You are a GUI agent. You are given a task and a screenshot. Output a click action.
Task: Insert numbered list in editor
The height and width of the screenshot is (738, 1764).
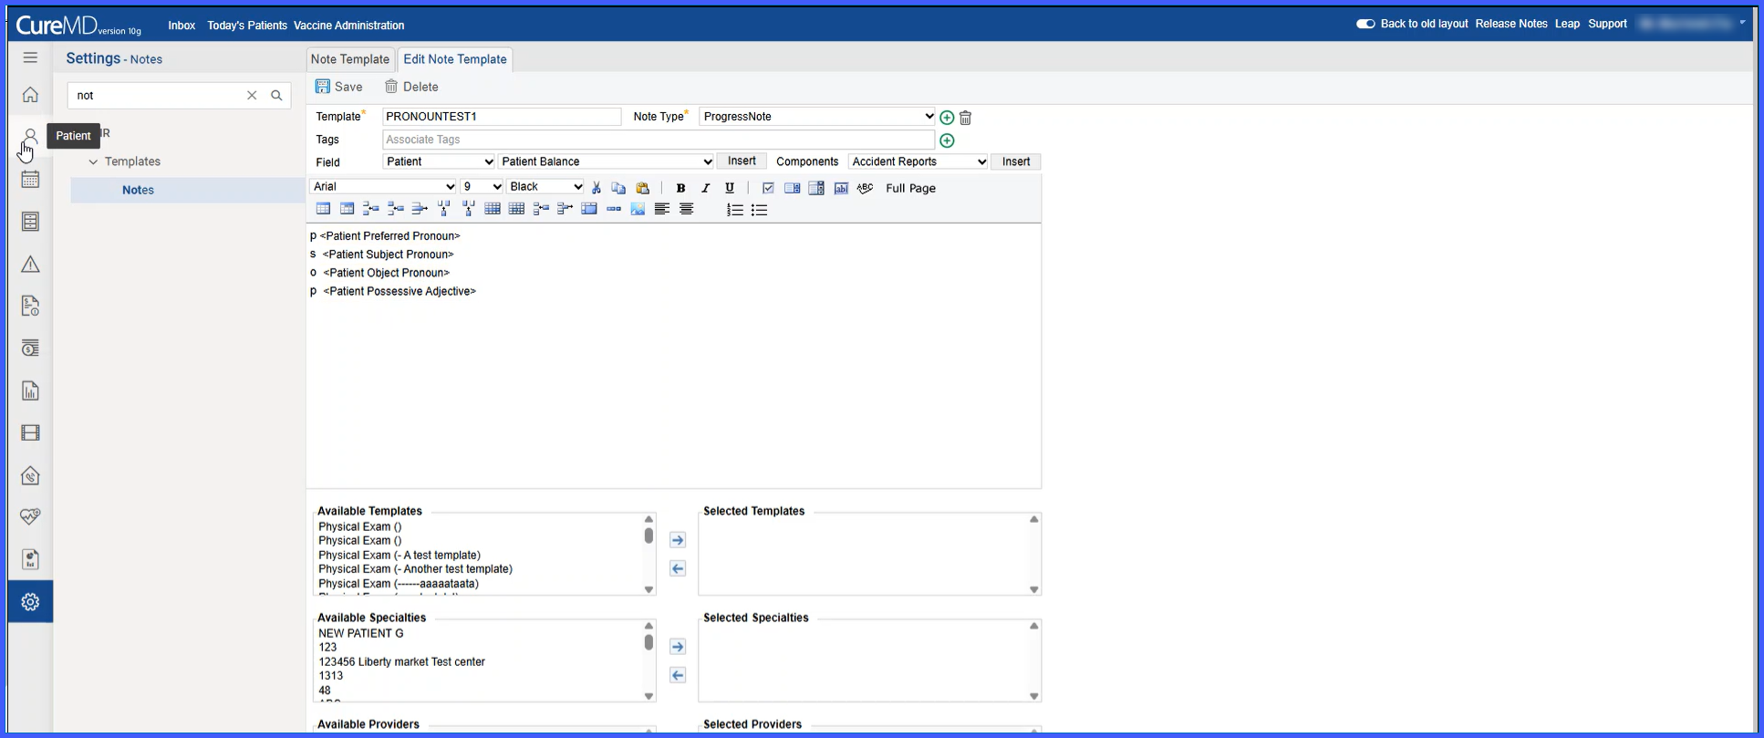[x=734, y=210]
